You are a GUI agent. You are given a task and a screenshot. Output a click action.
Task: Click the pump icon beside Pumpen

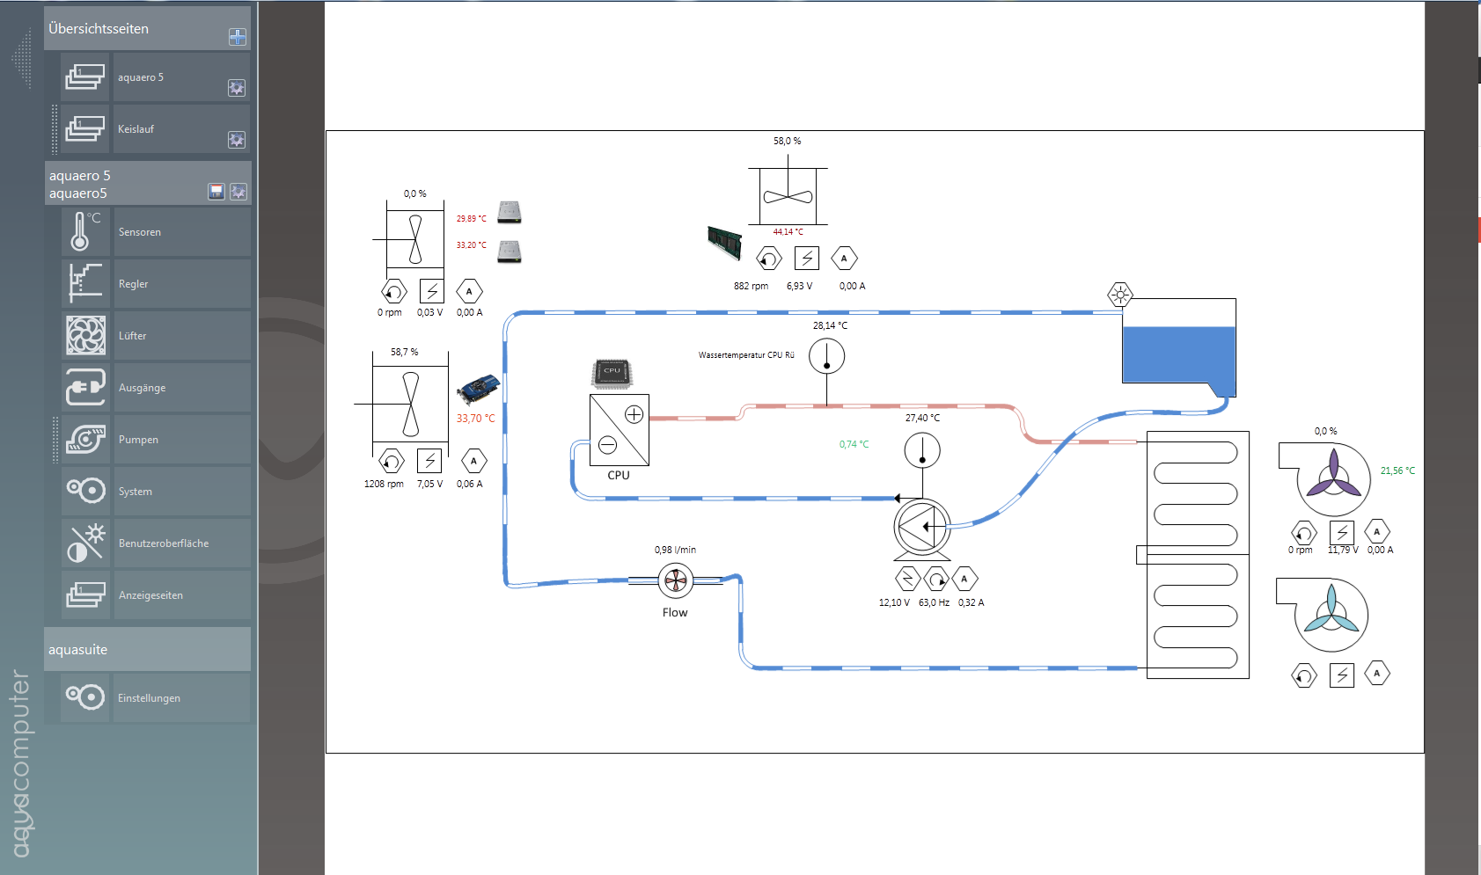(85, 440)
